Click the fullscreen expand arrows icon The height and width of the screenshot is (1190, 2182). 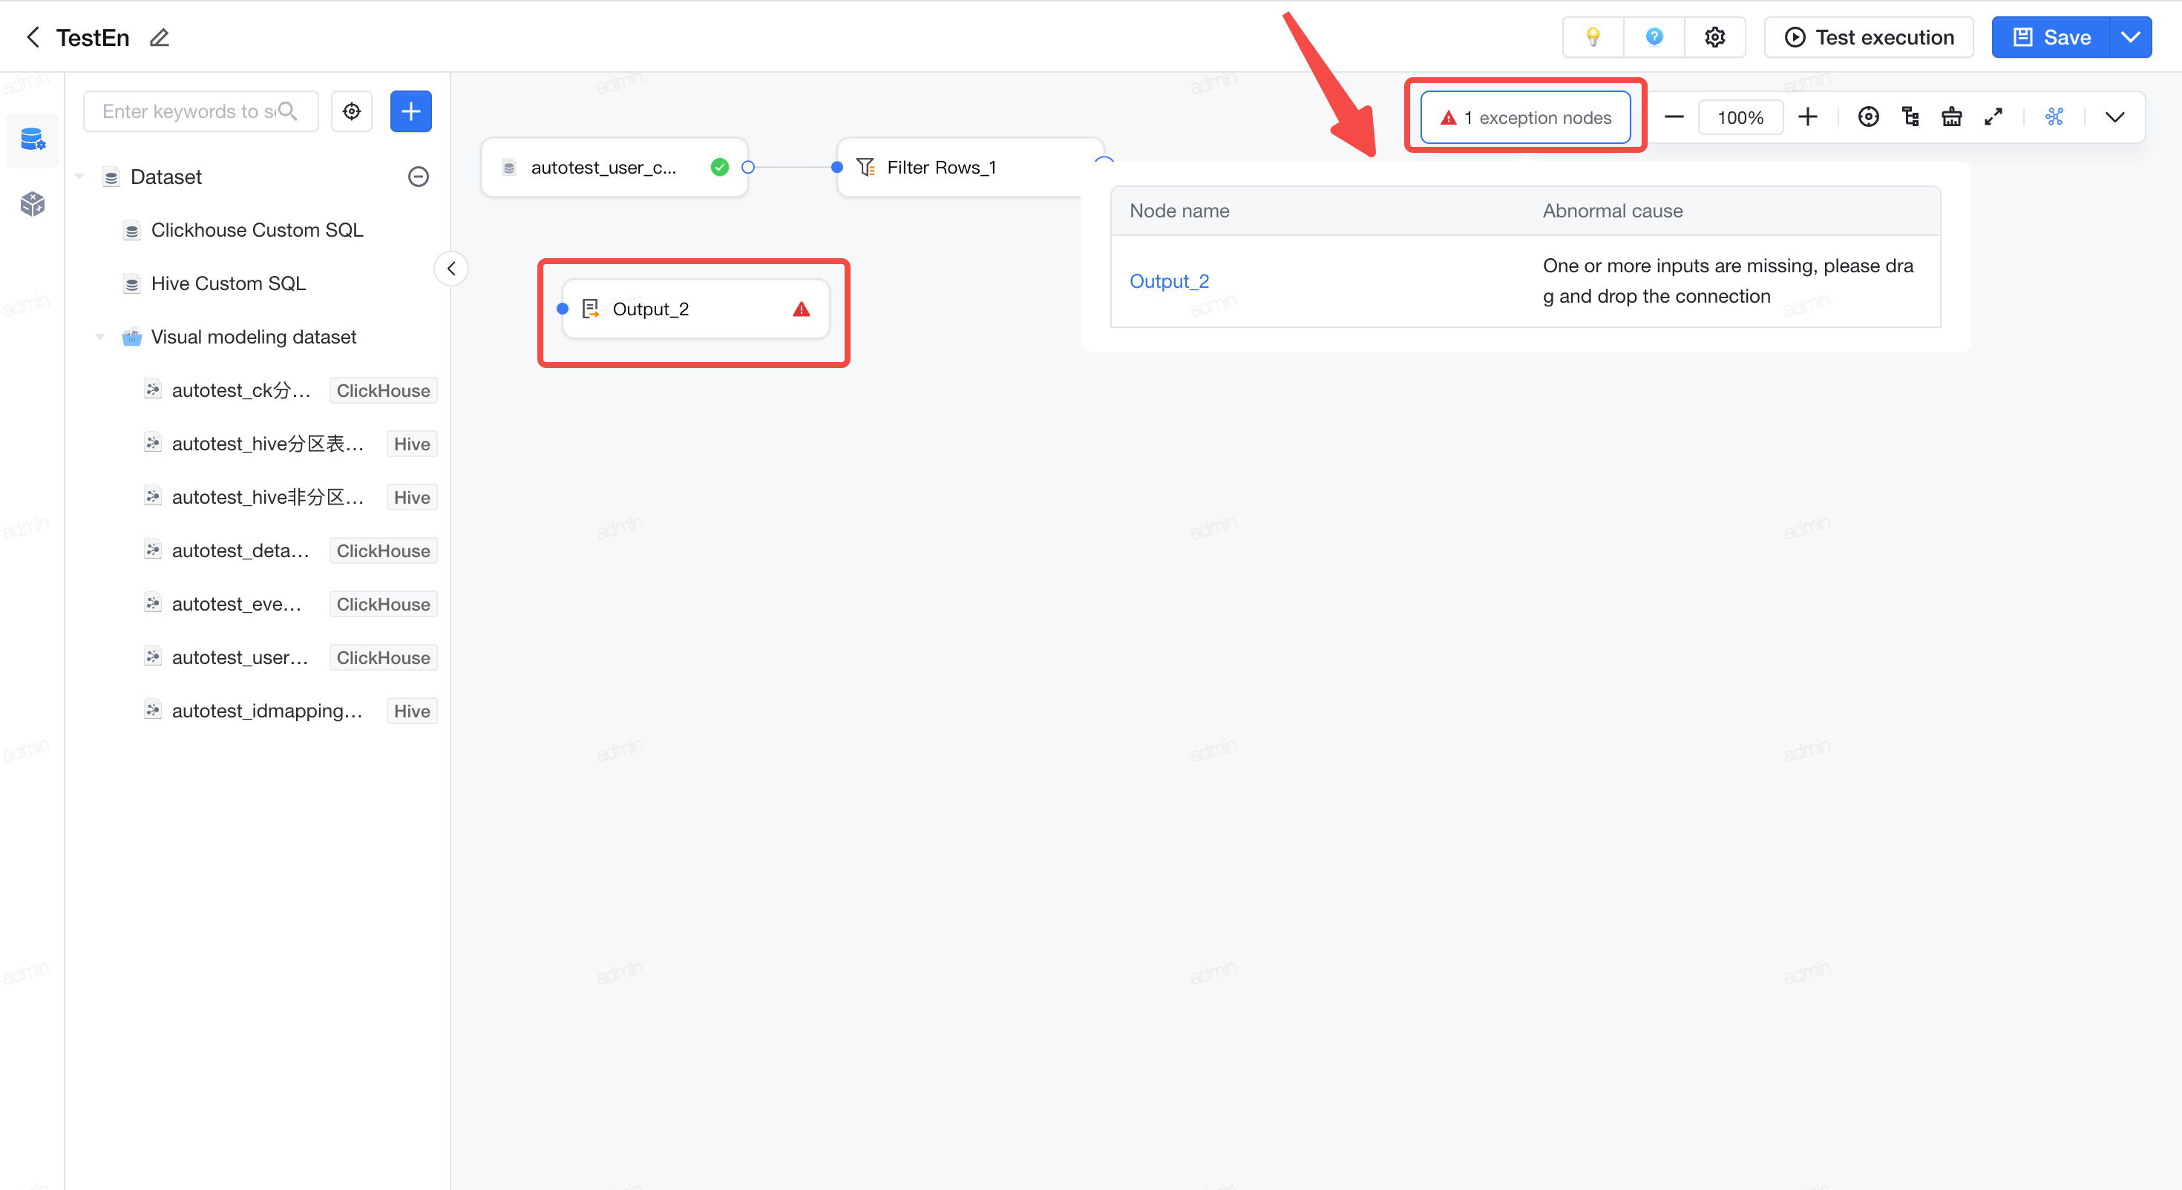[x=1993, y=117]
